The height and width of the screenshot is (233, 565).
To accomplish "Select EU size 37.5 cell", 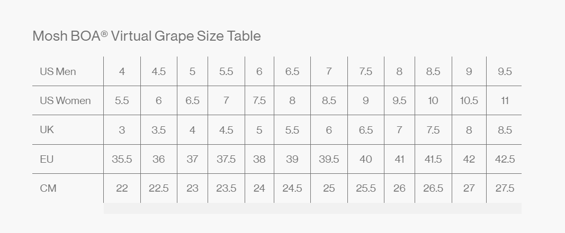I will click(226, 159).
